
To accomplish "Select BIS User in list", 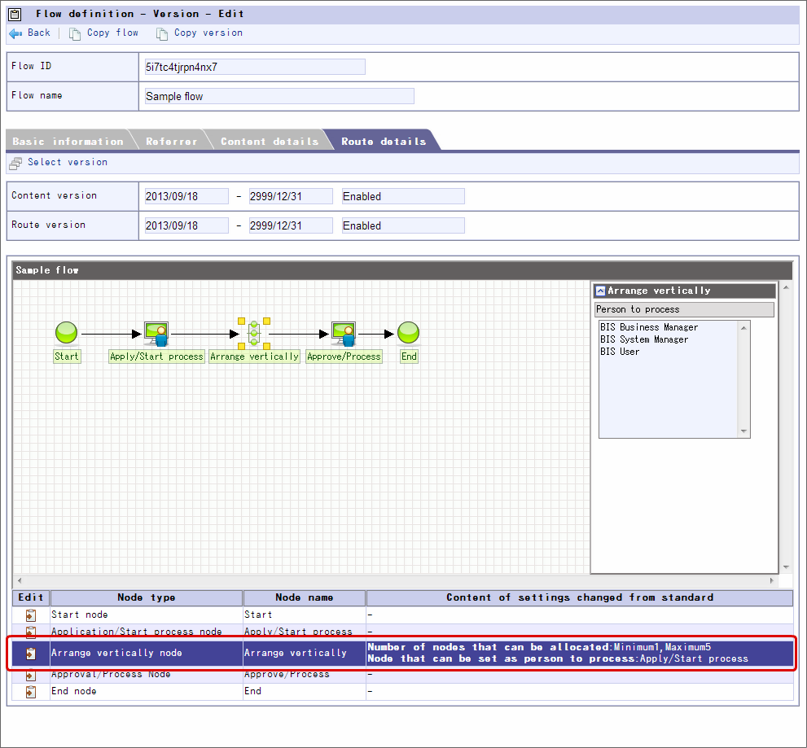I will pos(620,352).
